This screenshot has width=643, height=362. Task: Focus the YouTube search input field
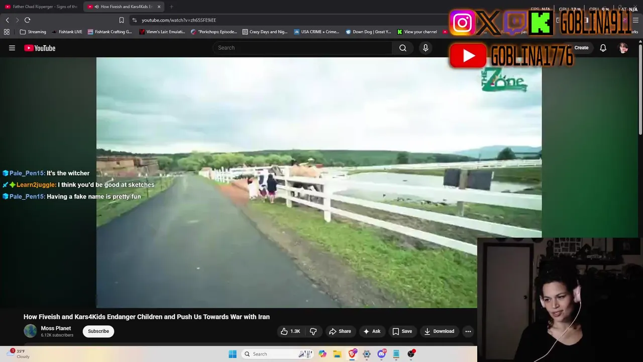(302, 48)
